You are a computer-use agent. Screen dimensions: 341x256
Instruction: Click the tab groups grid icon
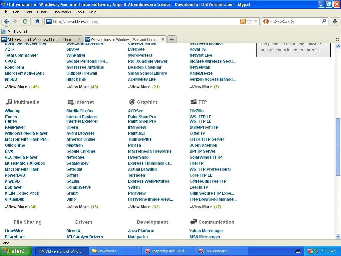click(x=338, y=39)
